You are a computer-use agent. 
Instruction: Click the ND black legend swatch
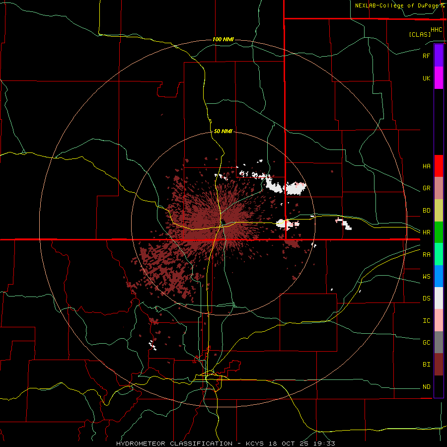(439, 386)
